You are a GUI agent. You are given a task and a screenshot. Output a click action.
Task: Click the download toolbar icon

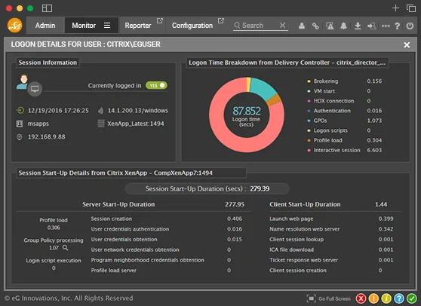pyautogui.click(x=358, y=26)
